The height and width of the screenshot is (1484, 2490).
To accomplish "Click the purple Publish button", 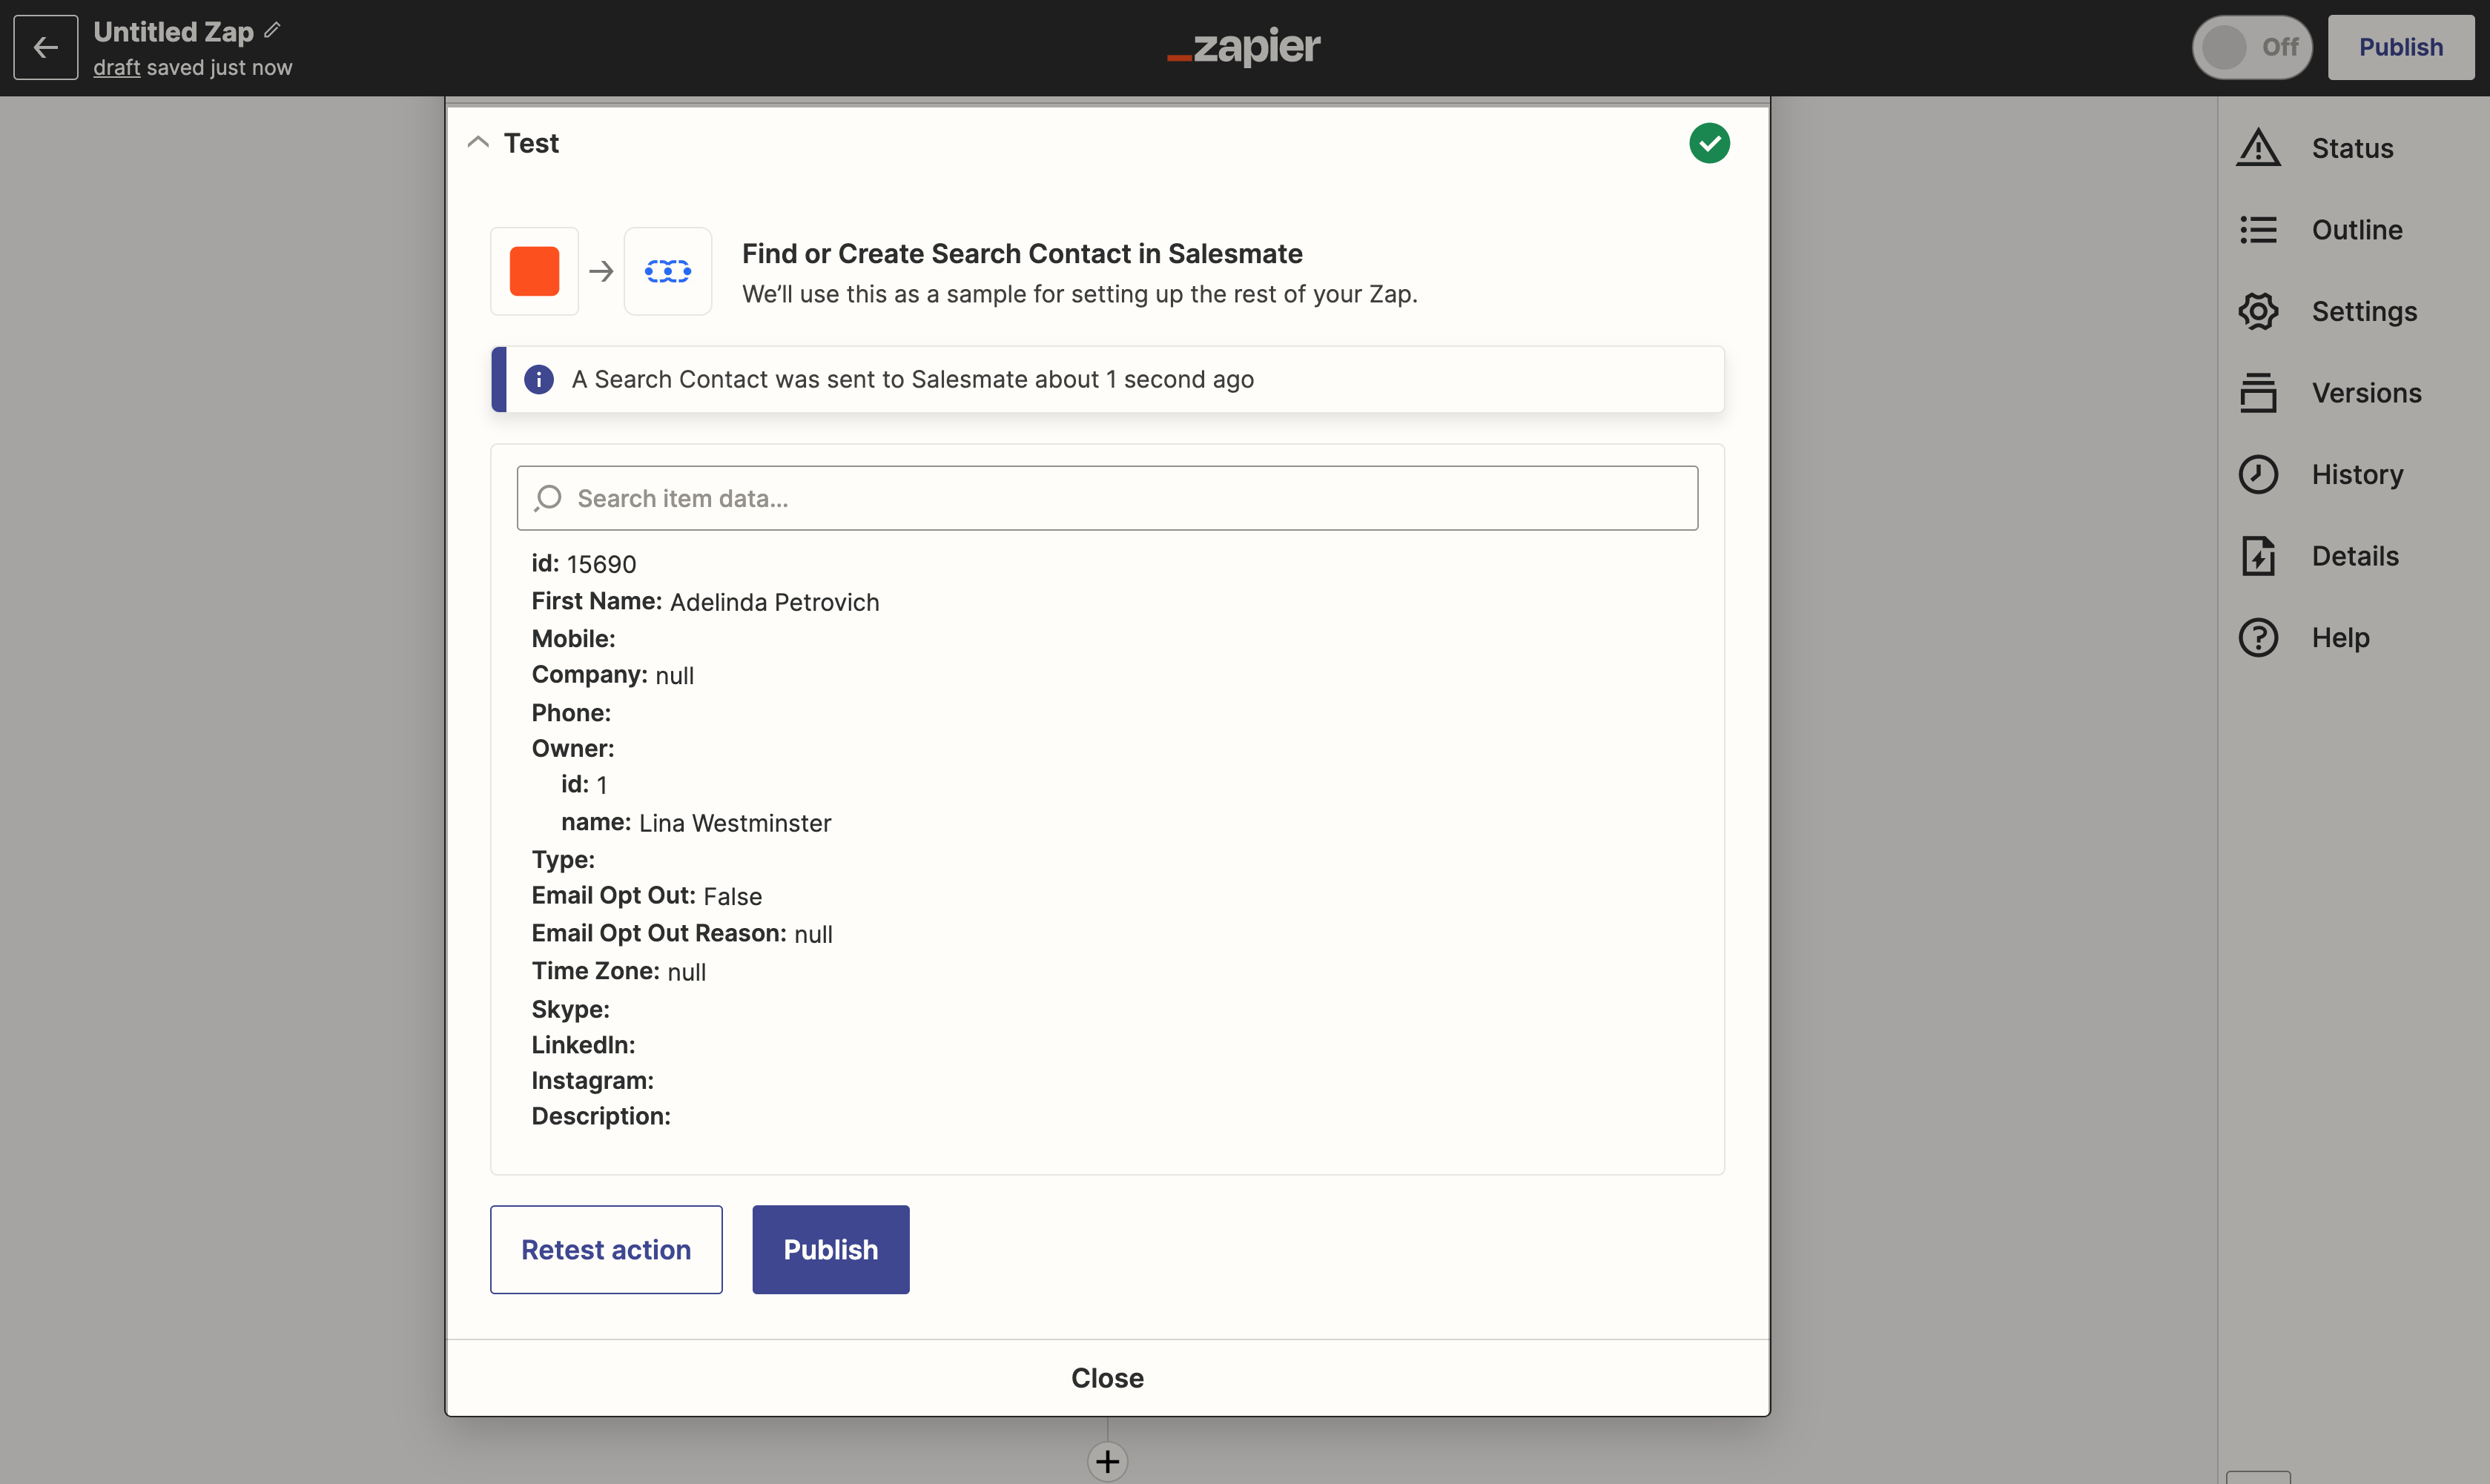I will (830, 1249).
